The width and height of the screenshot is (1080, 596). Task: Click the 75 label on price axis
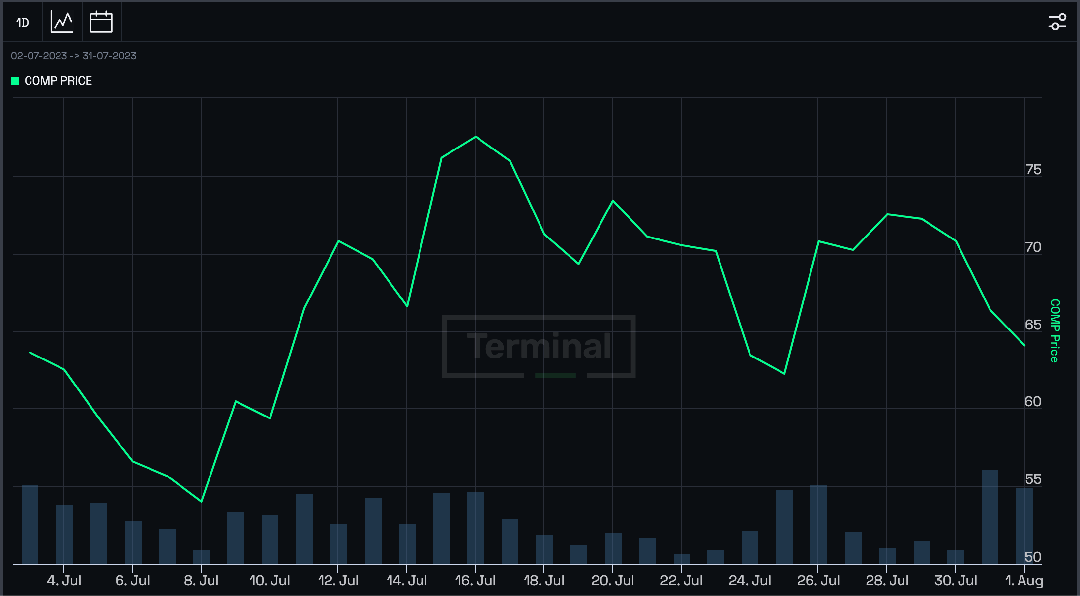pos(1033,170)
